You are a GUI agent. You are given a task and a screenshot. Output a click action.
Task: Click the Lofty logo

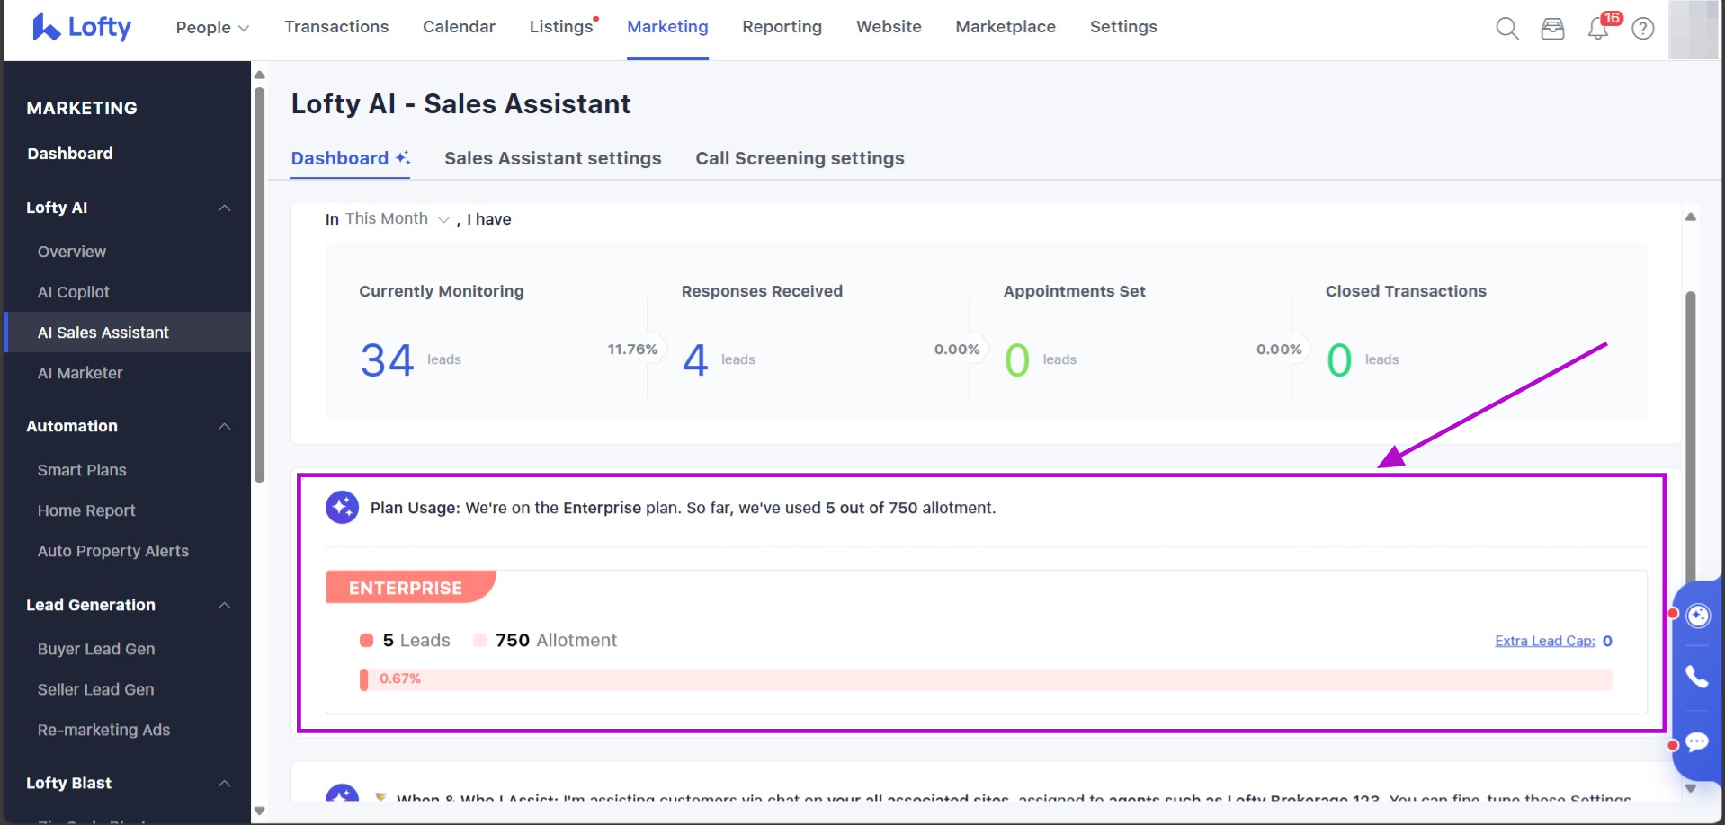click(x=82, y=27)
